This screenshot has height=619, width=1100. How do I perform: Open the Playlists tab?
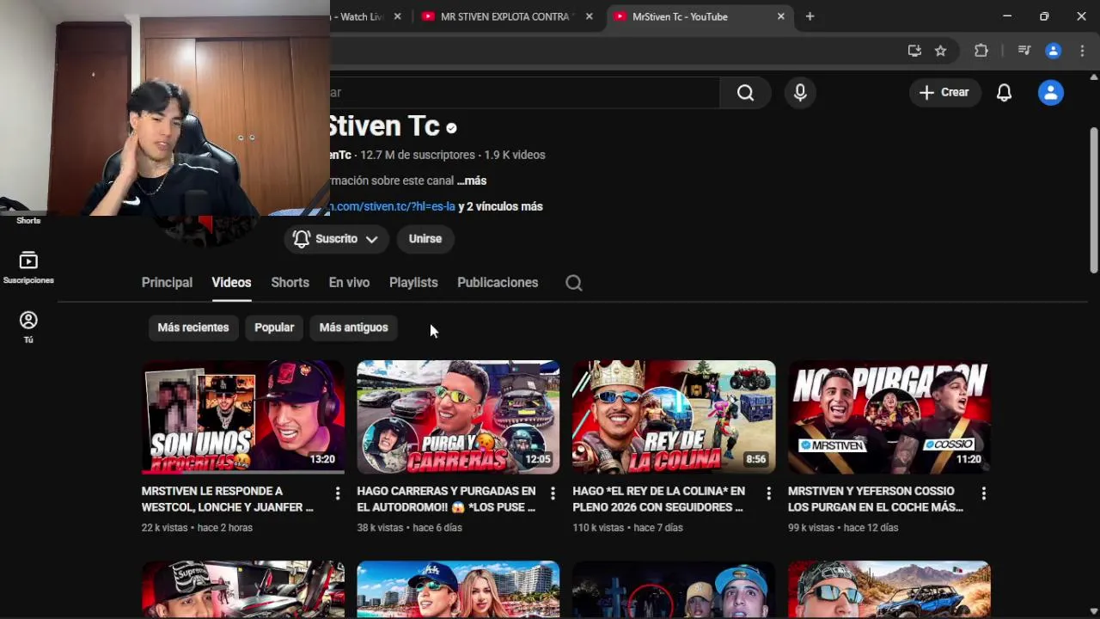(413, 283)
